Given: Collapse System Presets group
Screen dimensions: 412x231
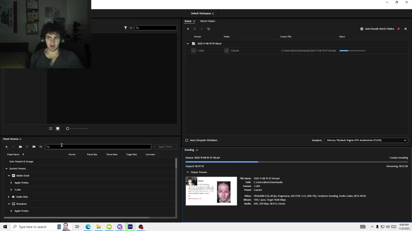Looking at the screenshot, I should (x=6, y=168).
